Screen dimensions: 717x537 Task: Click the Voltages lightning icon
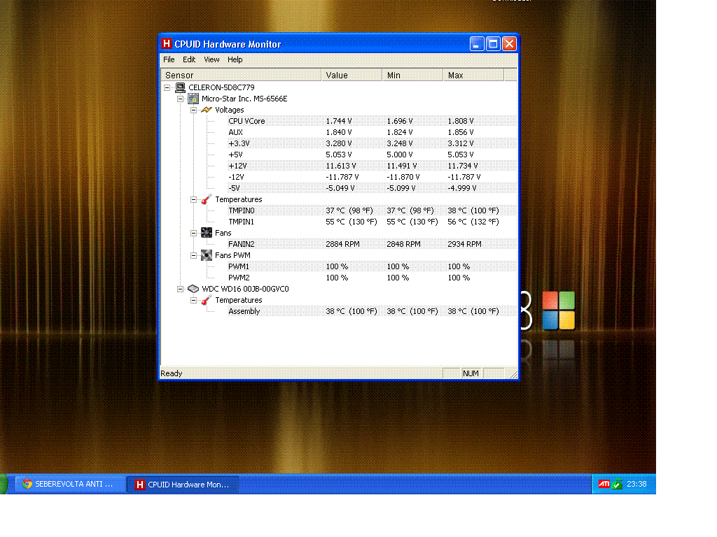point(207,110)
